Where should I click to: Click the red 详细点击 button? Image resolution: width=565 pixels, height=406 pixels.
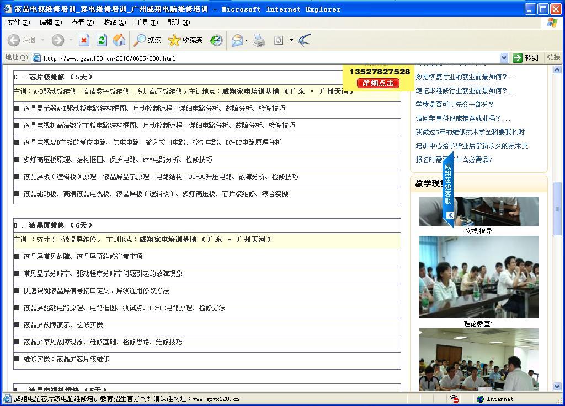tap(378, 83)
